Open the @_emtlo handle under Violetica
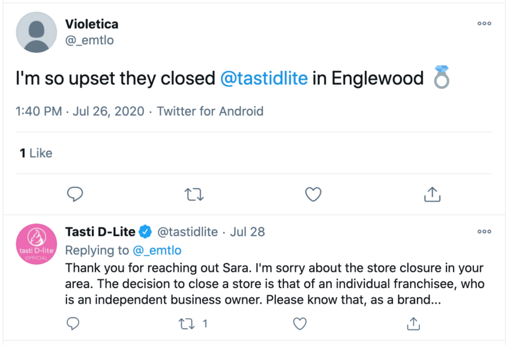This screenshot has width=510, height=345. pyautogui.click(x=89, y=40)
